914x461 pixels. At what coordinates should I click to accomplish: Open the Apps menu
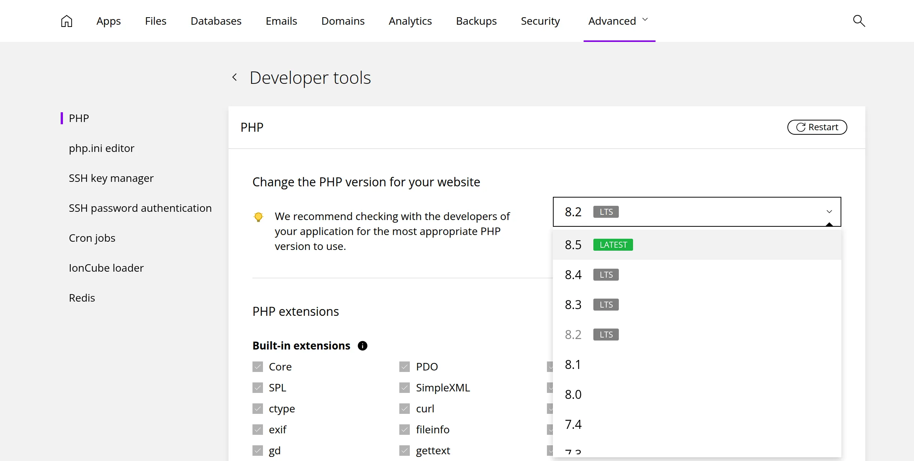coord(109,21)
